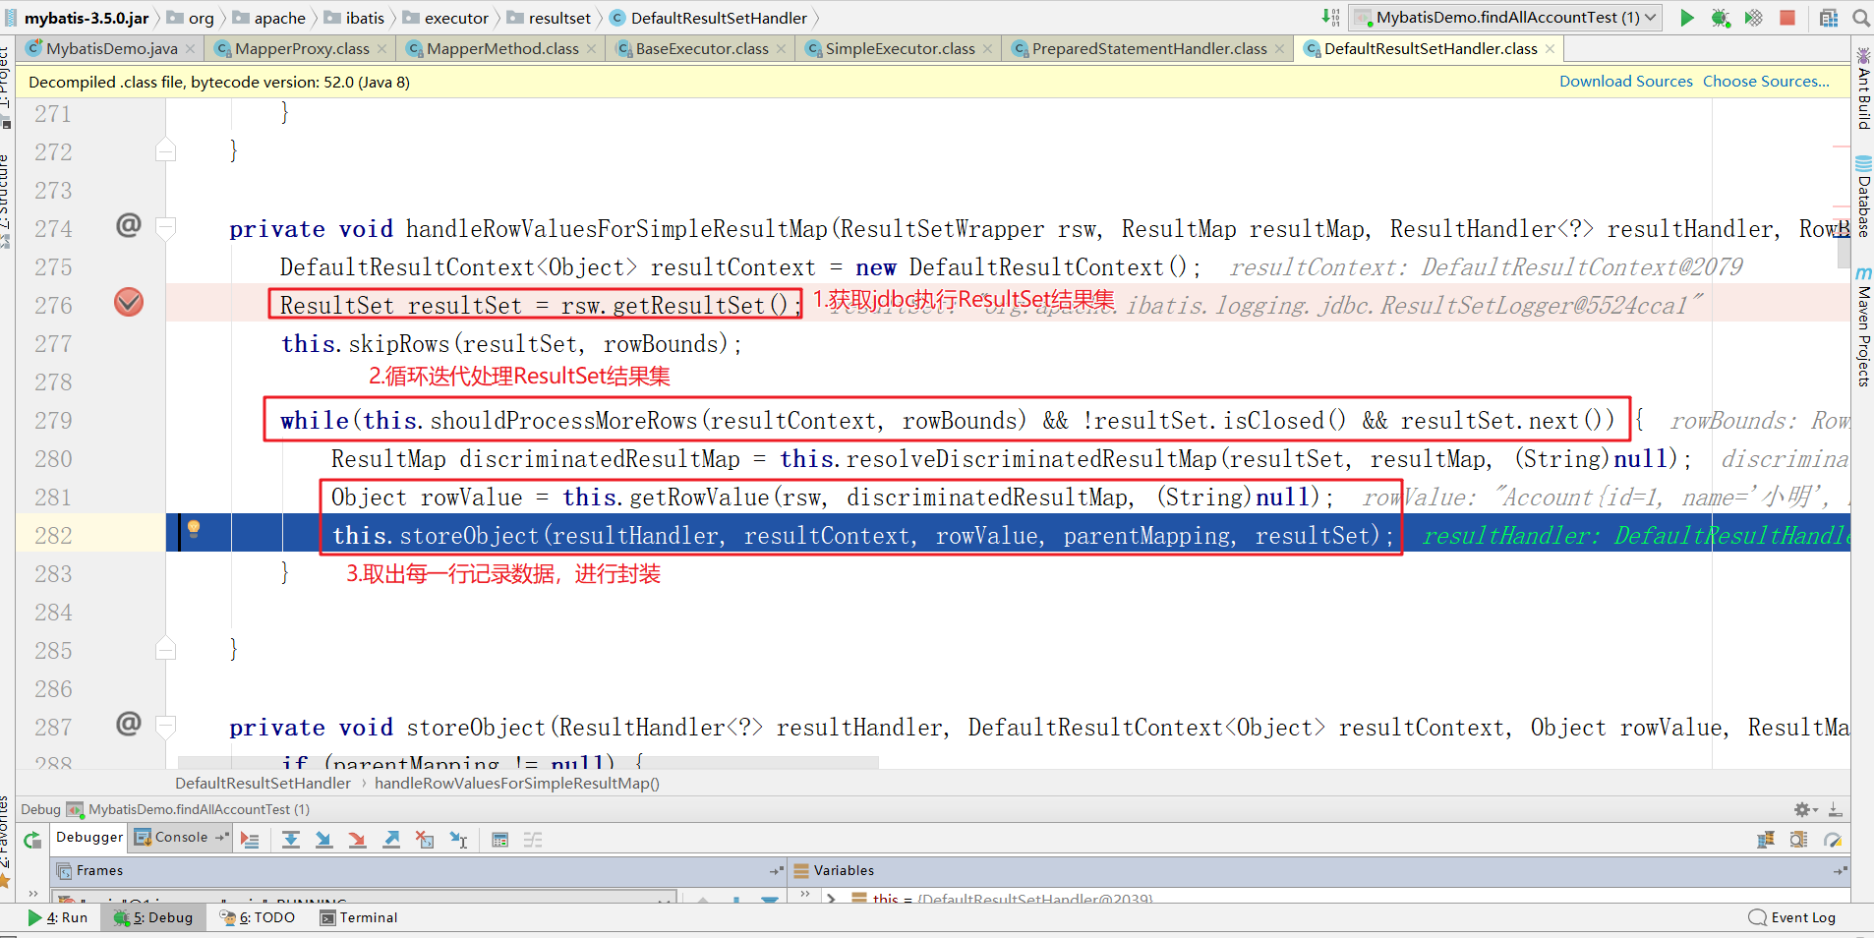Open the BaseExecutor.class tab
The image size is (1874, 938).
(x=702, y=49)
